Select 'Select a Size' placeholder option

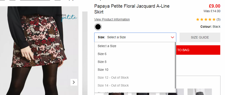134,46
